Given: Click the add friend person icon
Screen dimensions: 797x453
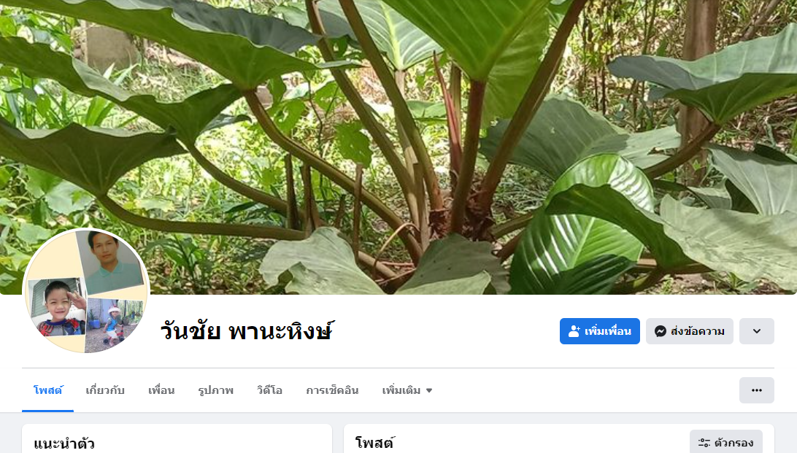Looking at the screenshot, I should tap(574, 331).
